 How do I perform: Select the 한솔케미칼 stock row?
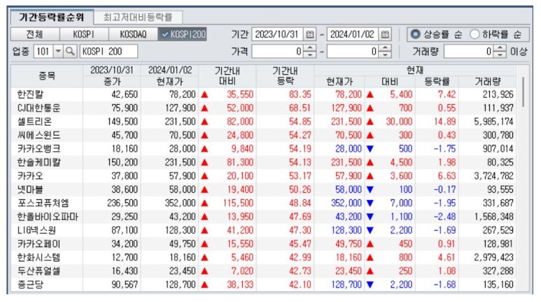point(264,162)
